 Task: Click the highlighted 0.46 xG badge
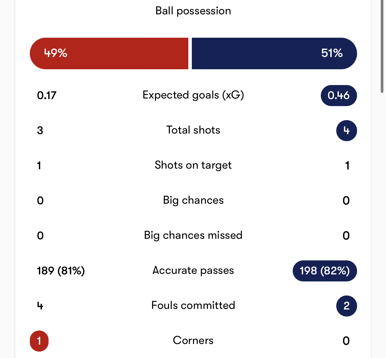point(339,96)
